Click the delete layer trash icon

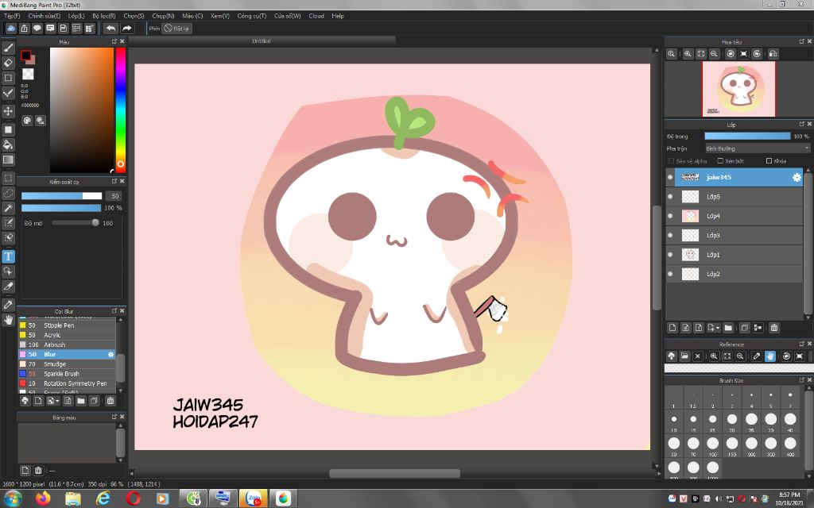coord(774,328)
